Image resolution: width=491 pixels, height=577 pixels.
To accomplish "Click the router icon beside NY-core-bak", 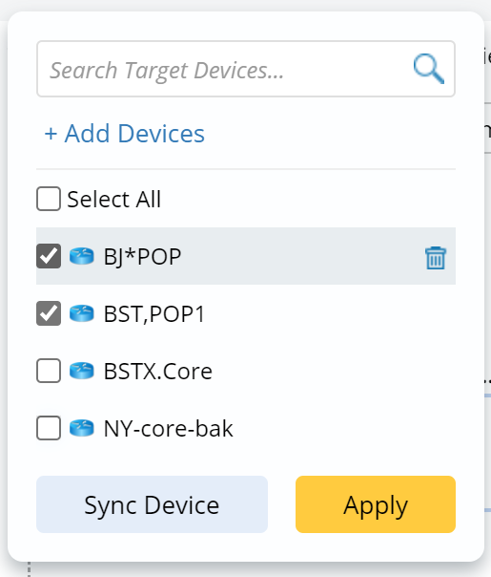I will (82, 428).
